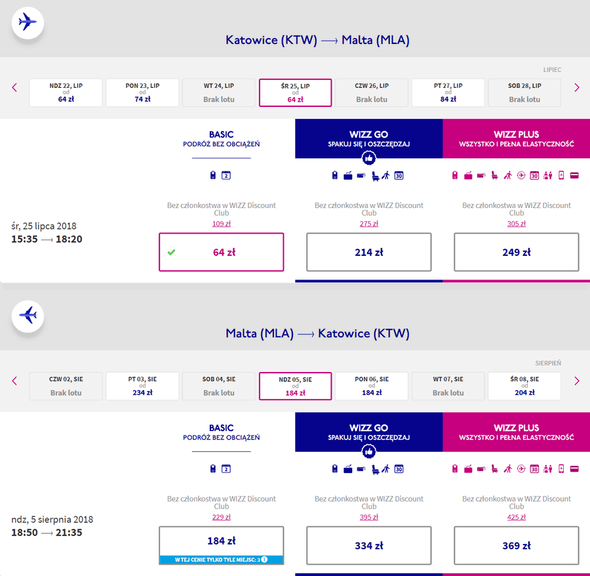Click WIZZ GO '30' calendar icon, outbound flight
This screenshot has width=590, height=576.
pos(399,175)
